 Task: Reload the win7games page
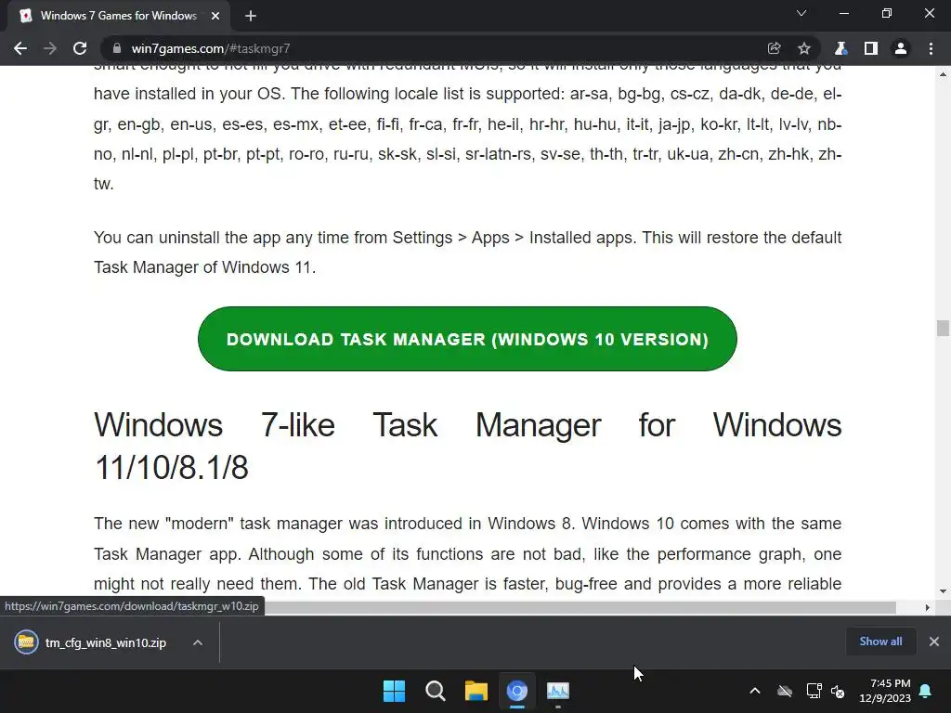point(80,48)
